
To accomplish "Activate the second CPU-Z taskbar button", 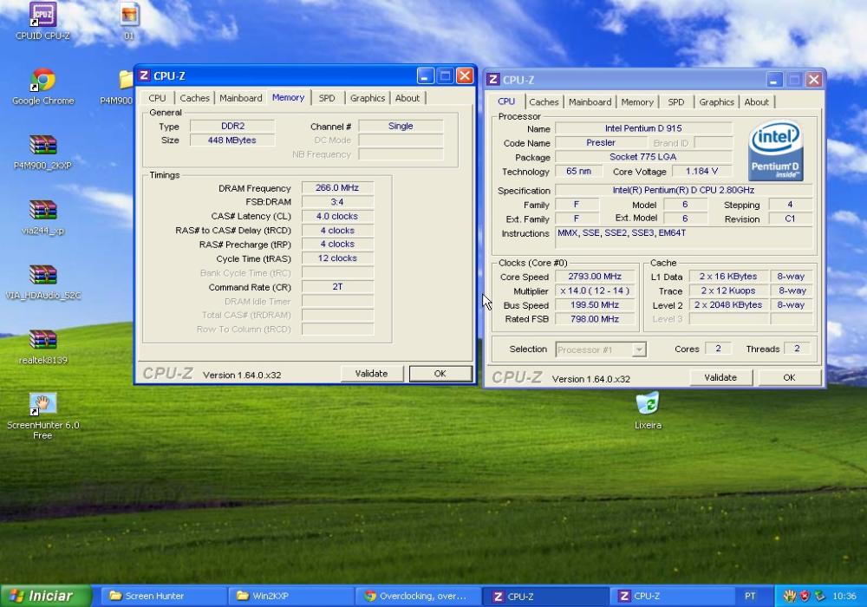I will (x=673, y=596).
